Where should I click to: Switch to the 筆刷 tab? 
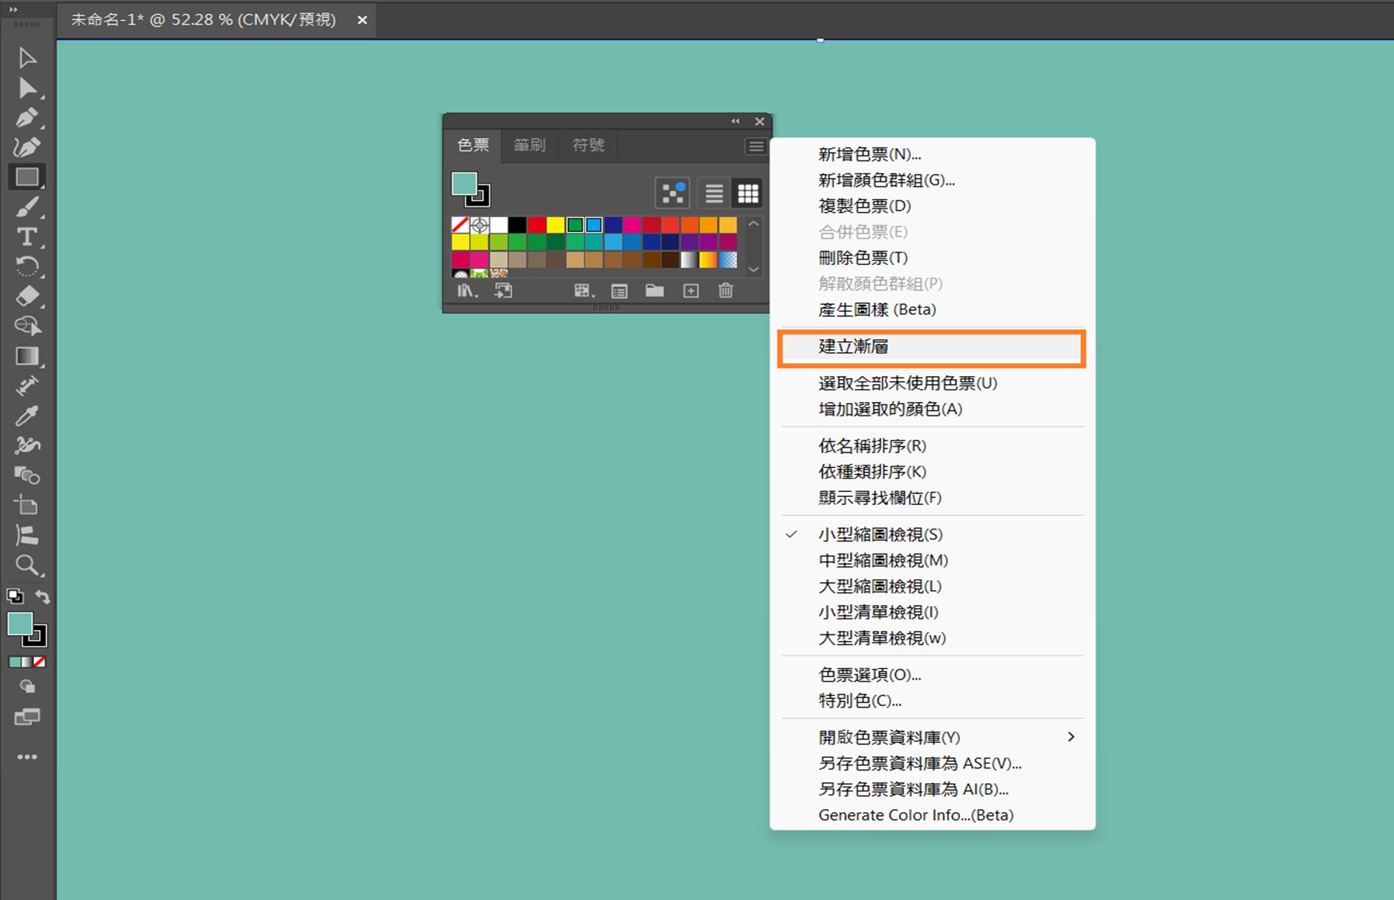tap(529, 145)
